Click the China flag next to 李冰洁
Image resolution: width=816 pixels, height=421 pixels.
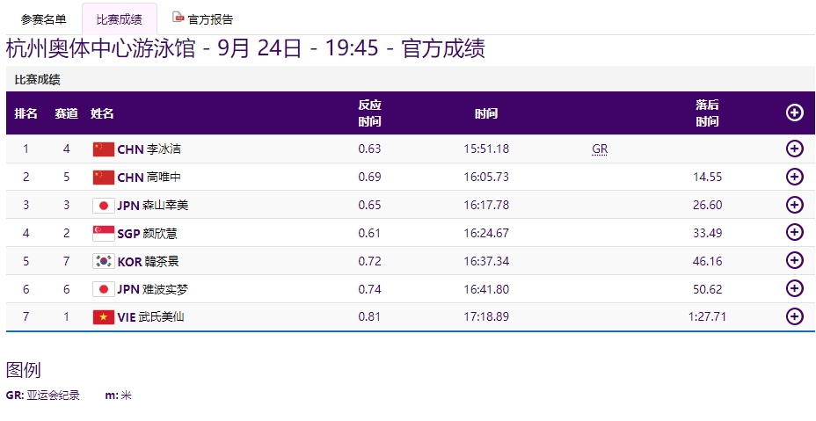(x=103, y=149)
